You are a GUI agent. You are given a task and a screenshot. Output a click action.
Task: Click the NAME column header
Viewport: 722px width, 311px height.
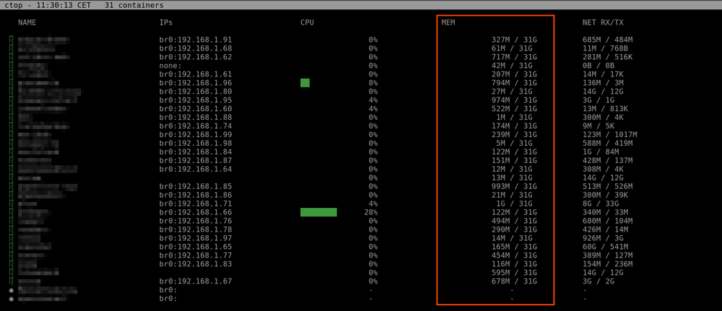click(27, 22)
